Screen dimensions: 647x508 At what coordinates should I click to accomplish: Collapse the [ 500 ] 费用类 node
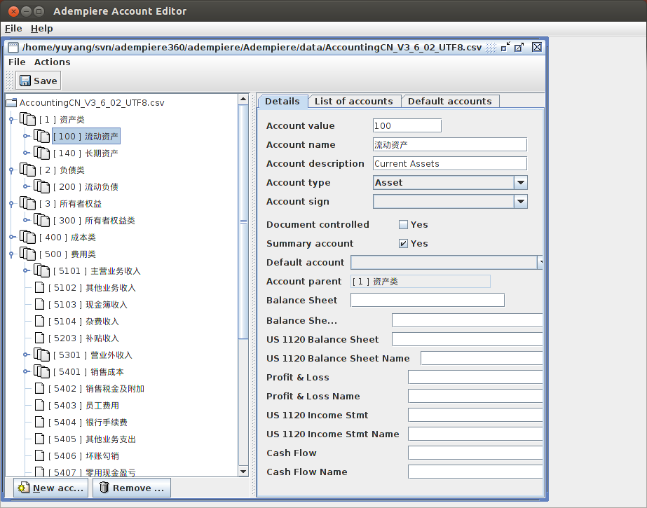click(11, 254)
